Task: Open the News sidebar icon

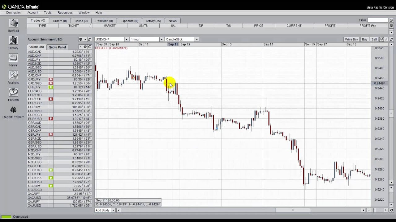Action: pos(13,58)
